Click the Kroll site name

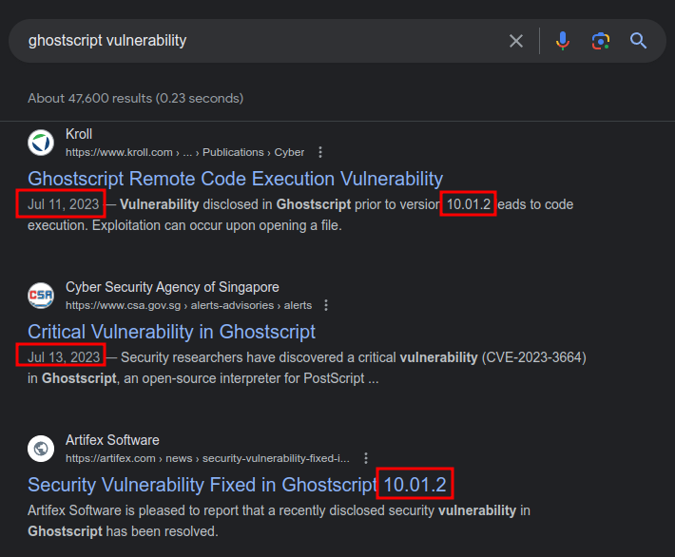click(x=79, y=134)
